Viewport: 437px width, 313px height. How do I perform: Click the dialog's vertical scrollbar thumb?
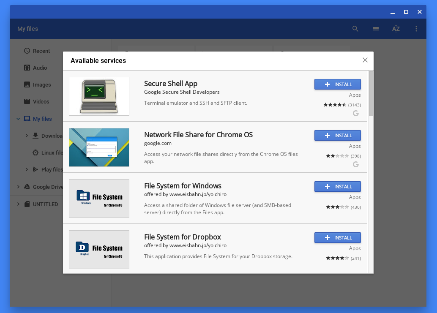(x=371, y=94)
